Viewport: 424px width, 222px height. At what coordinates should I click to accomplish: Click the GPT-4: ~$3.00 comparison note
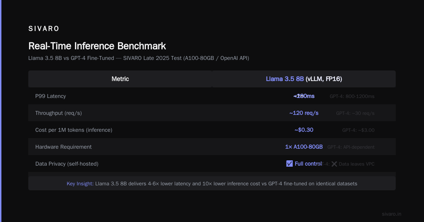click(x=358, y=130)
